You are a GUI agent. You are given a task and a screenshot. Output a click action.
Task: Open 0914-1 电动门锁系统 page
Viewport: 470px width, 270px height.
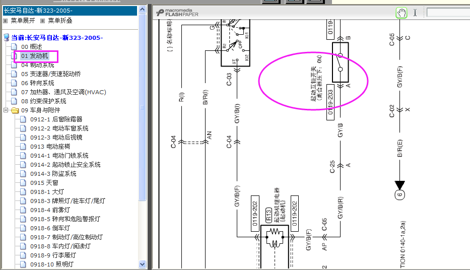tap(59, 156)
